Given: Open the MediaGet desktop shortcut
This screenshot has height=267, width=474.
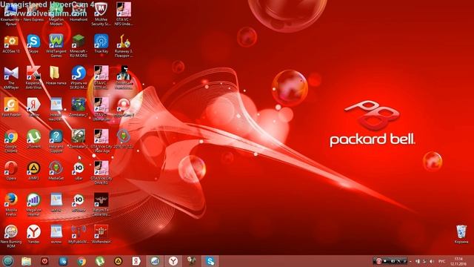Looking at the screenshot, I should tap(56, 171).
